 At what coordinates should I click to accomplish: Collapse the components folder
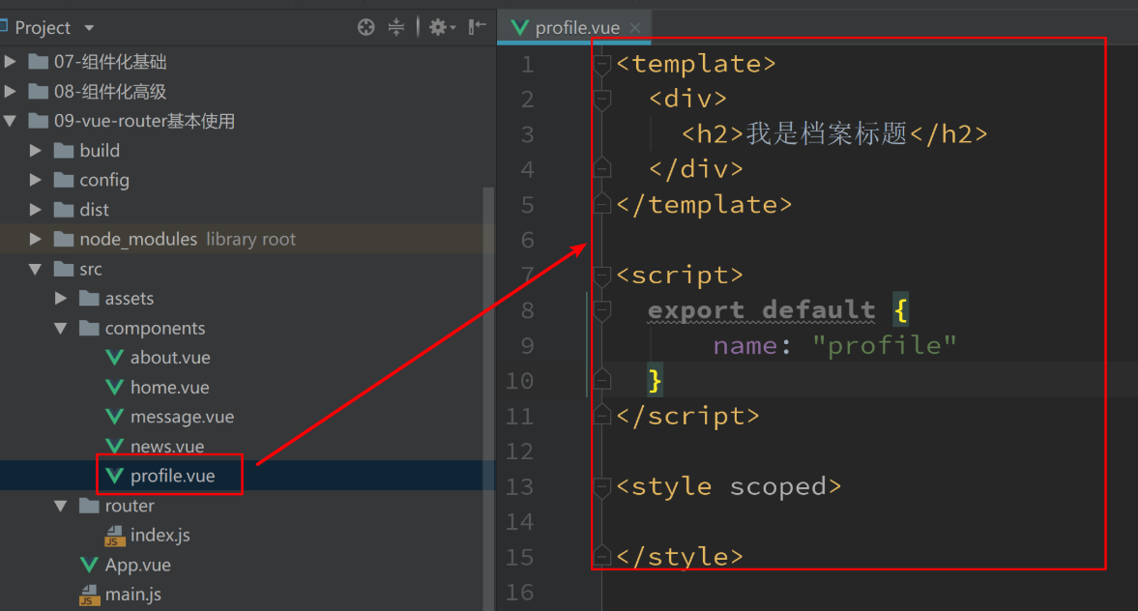coord(61,329)
